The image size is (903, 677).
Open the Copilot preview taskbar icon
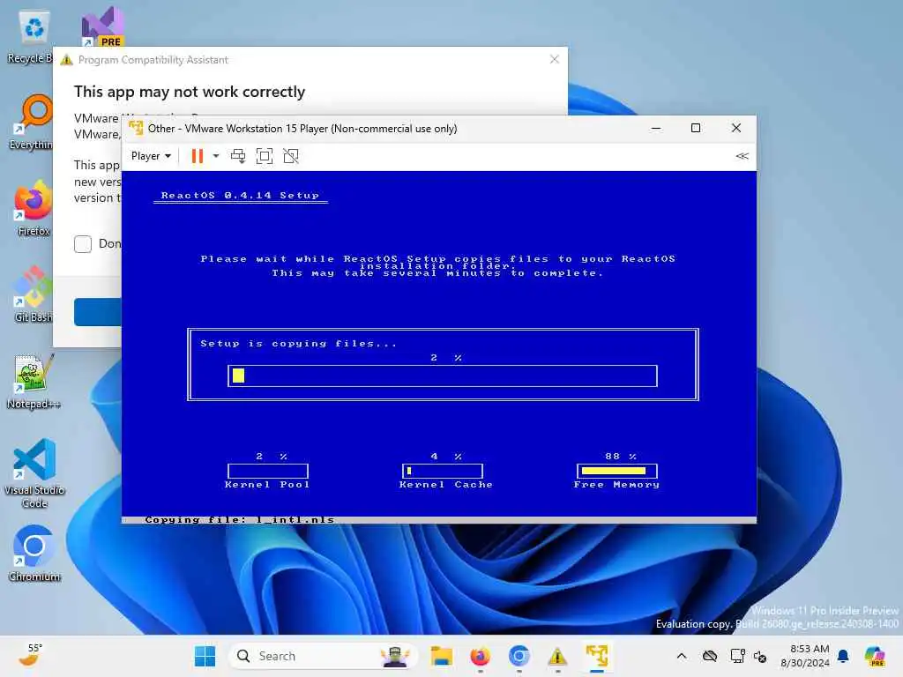[x=874, y=656]
